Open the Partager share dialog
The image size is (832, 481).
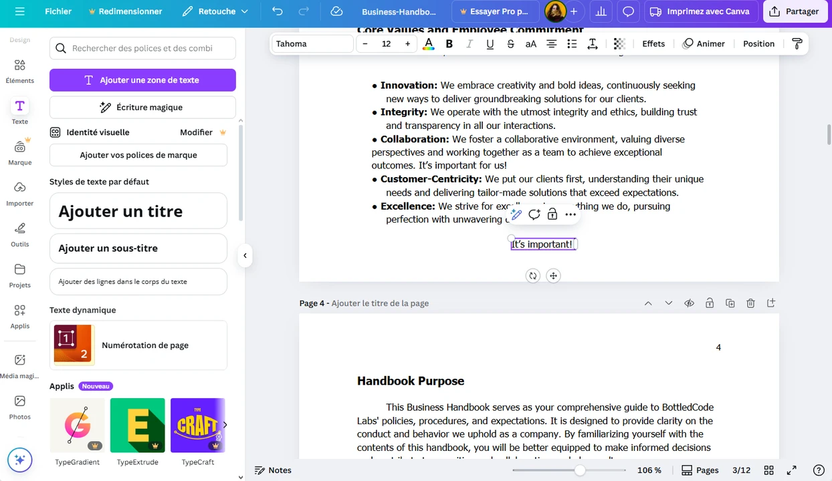tap(795, 11)
